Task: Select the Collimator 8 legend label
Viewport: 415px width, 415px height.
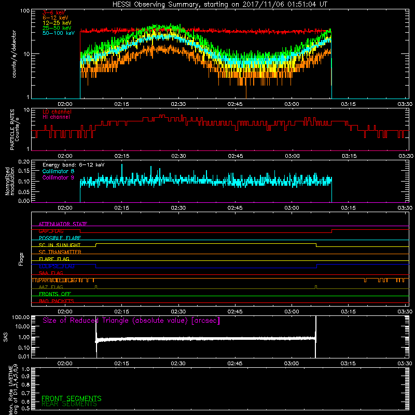Action: coord(58,171)
